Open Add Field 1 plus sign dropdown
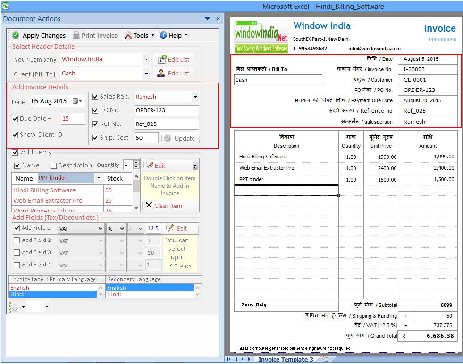Screen dimensions: 463x364 (140, 229)
